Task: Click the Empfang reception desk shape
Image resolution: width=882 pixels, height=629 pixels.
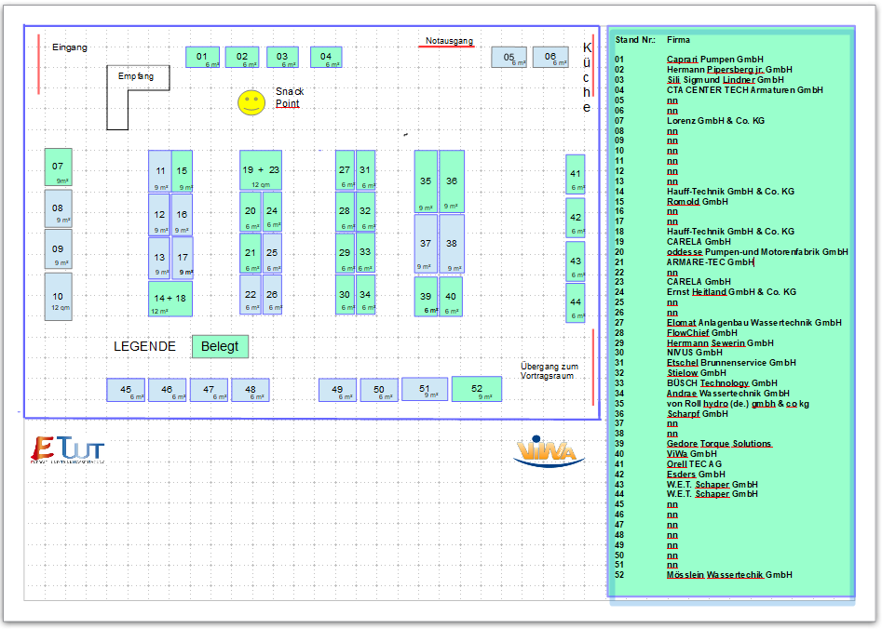Action: coord(138,98)
